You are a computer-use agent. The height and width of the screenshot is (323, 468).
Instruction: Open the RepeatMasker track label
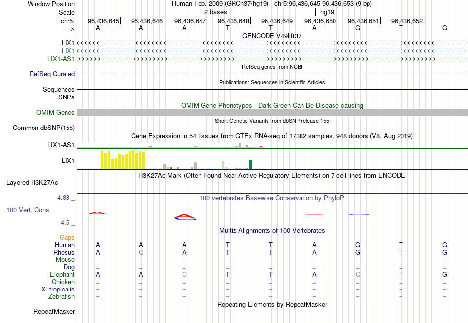point(54,311)
